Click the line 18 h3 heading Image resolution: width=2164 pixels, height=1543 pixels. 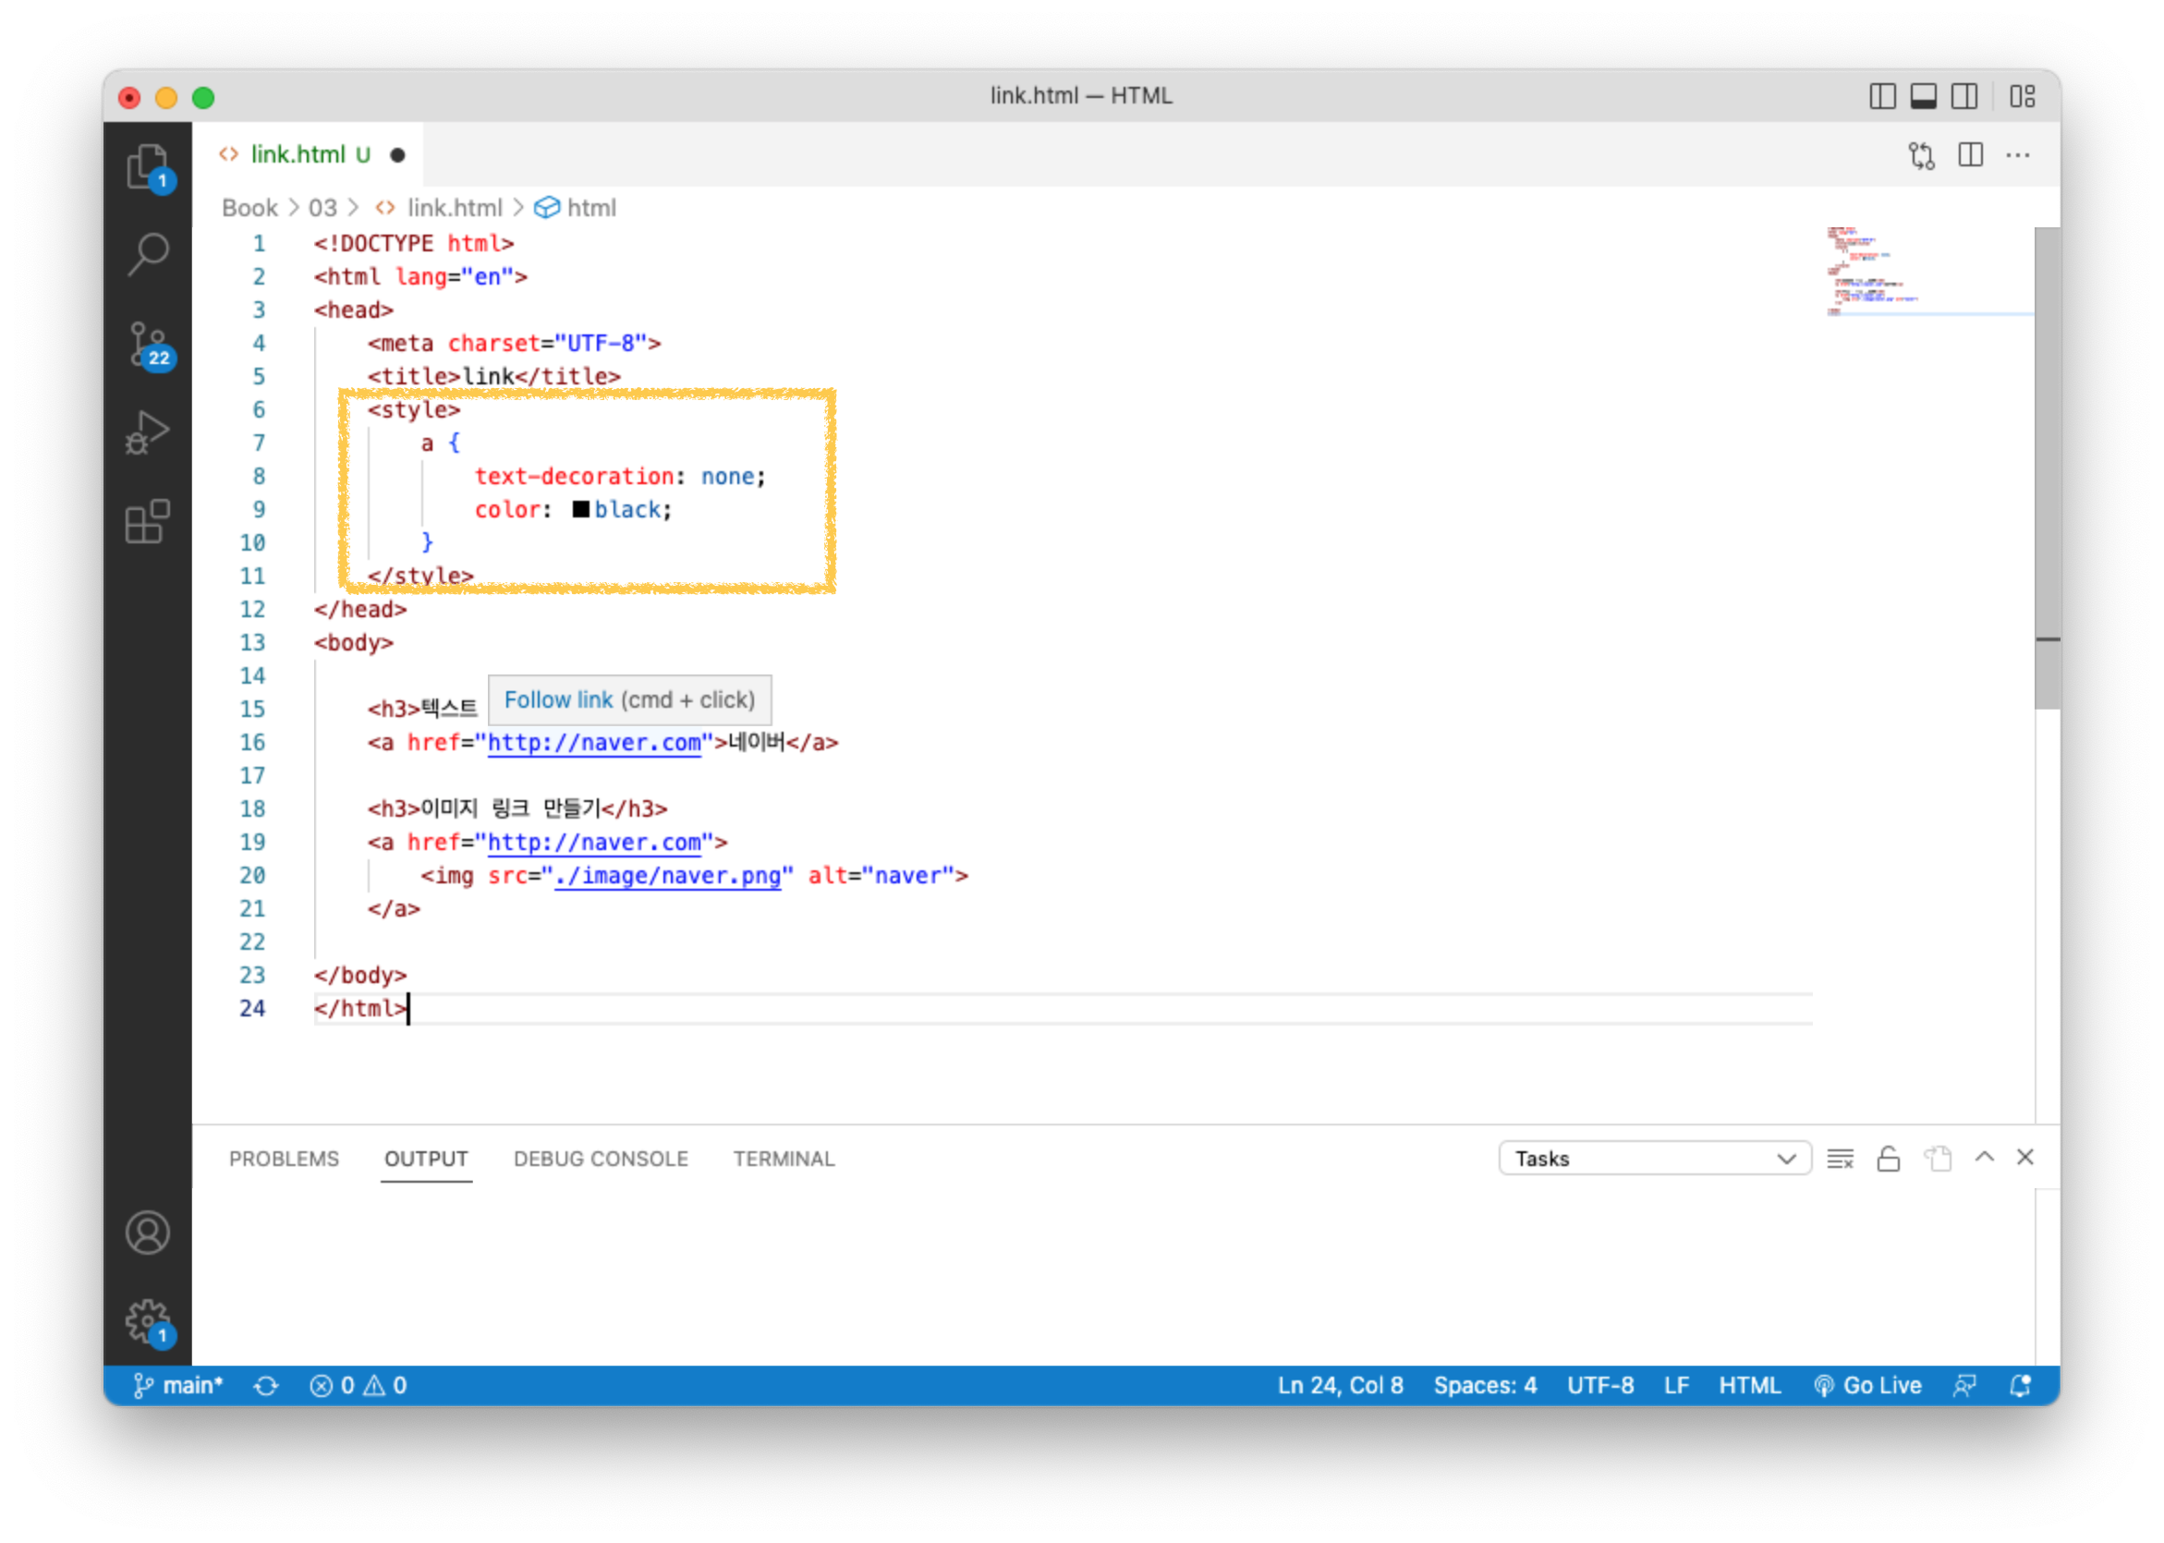coord(517,809)
